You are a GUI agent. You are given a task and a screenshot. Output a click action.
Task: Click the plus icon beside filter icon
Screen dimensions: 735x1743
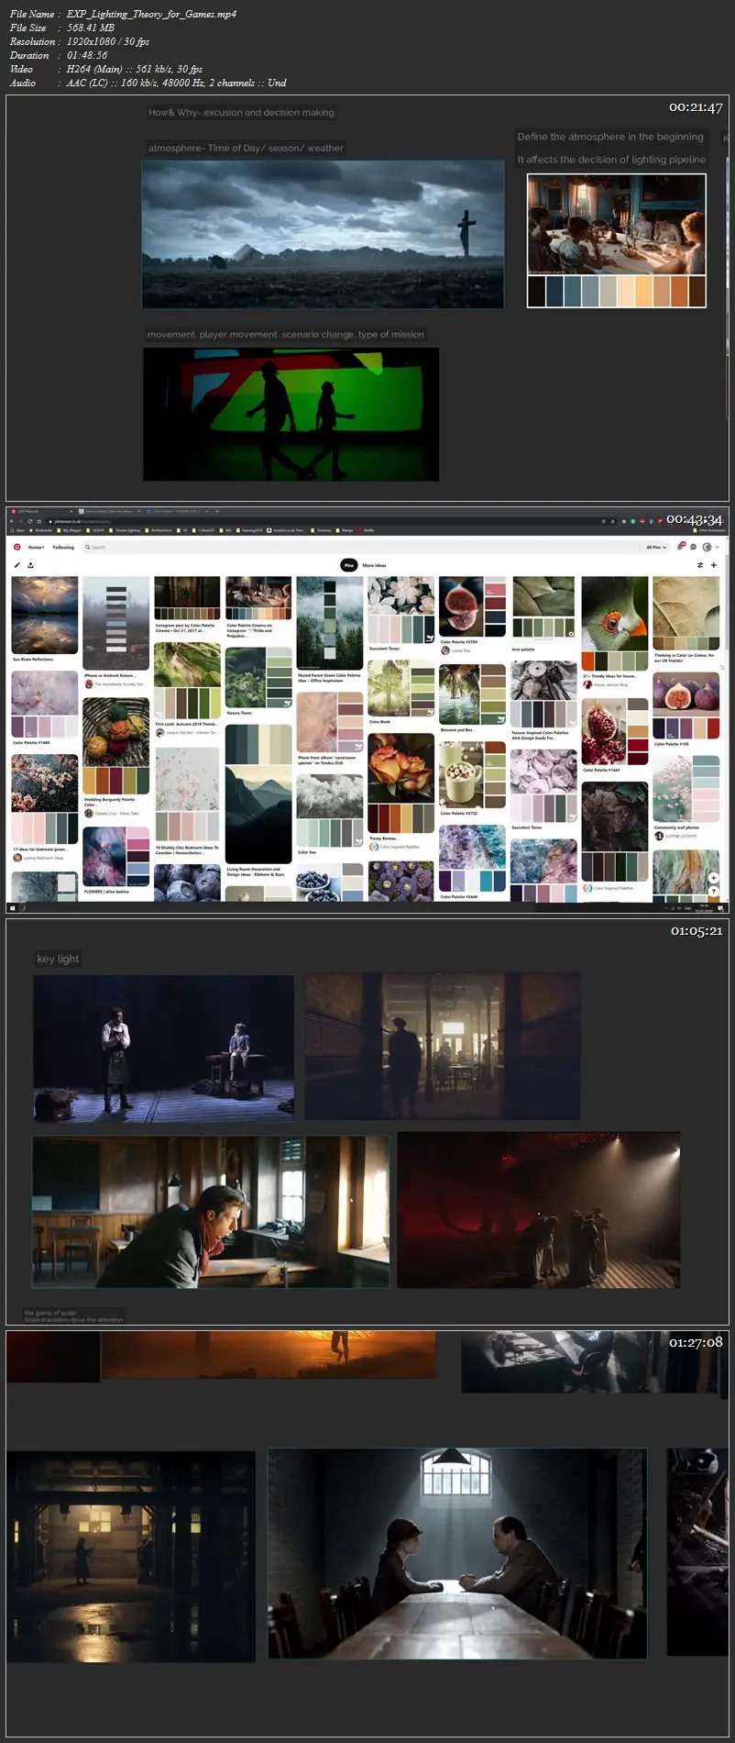point(714,565)
